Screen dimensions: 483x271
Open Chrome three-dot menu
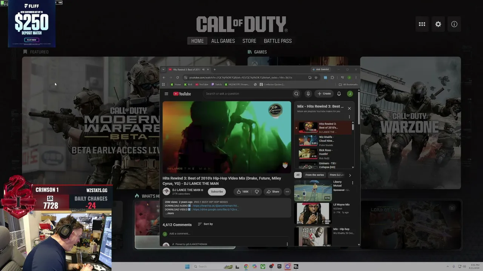pos(356,78)
